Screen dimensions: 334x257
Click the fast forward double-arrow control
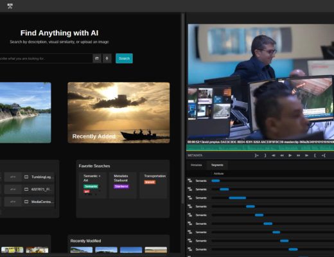(298, 155)
